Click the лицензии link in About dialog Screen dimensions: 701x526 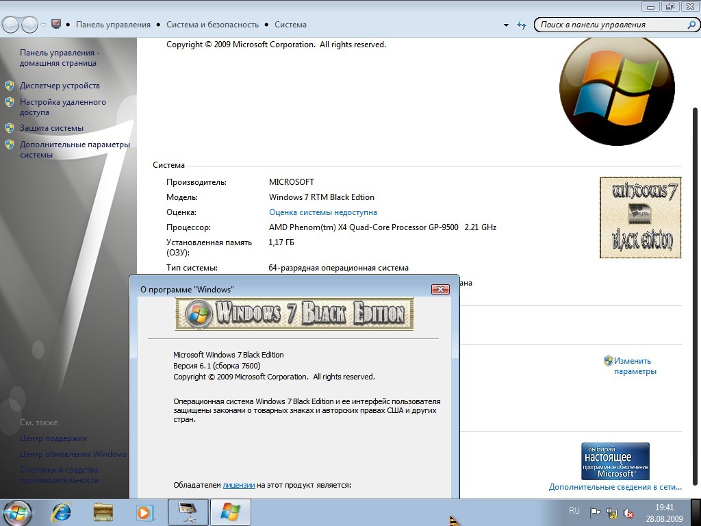[x=239, y=485]
